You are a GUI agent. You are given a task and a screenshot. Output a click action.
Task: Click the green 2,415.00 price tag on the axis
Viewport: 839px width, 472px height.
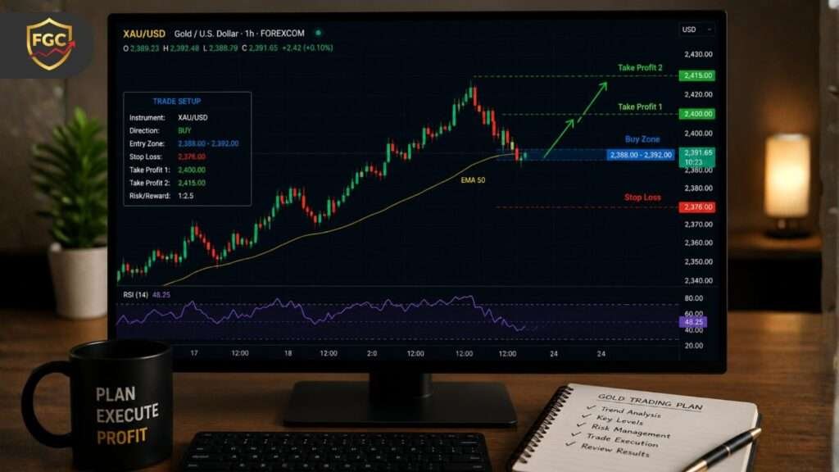pos(697,75)
